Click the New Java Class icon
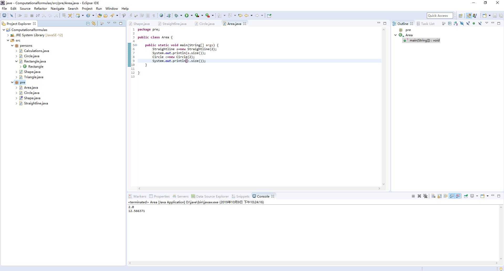This screenshot has width=504, height=271. [88, 15]
